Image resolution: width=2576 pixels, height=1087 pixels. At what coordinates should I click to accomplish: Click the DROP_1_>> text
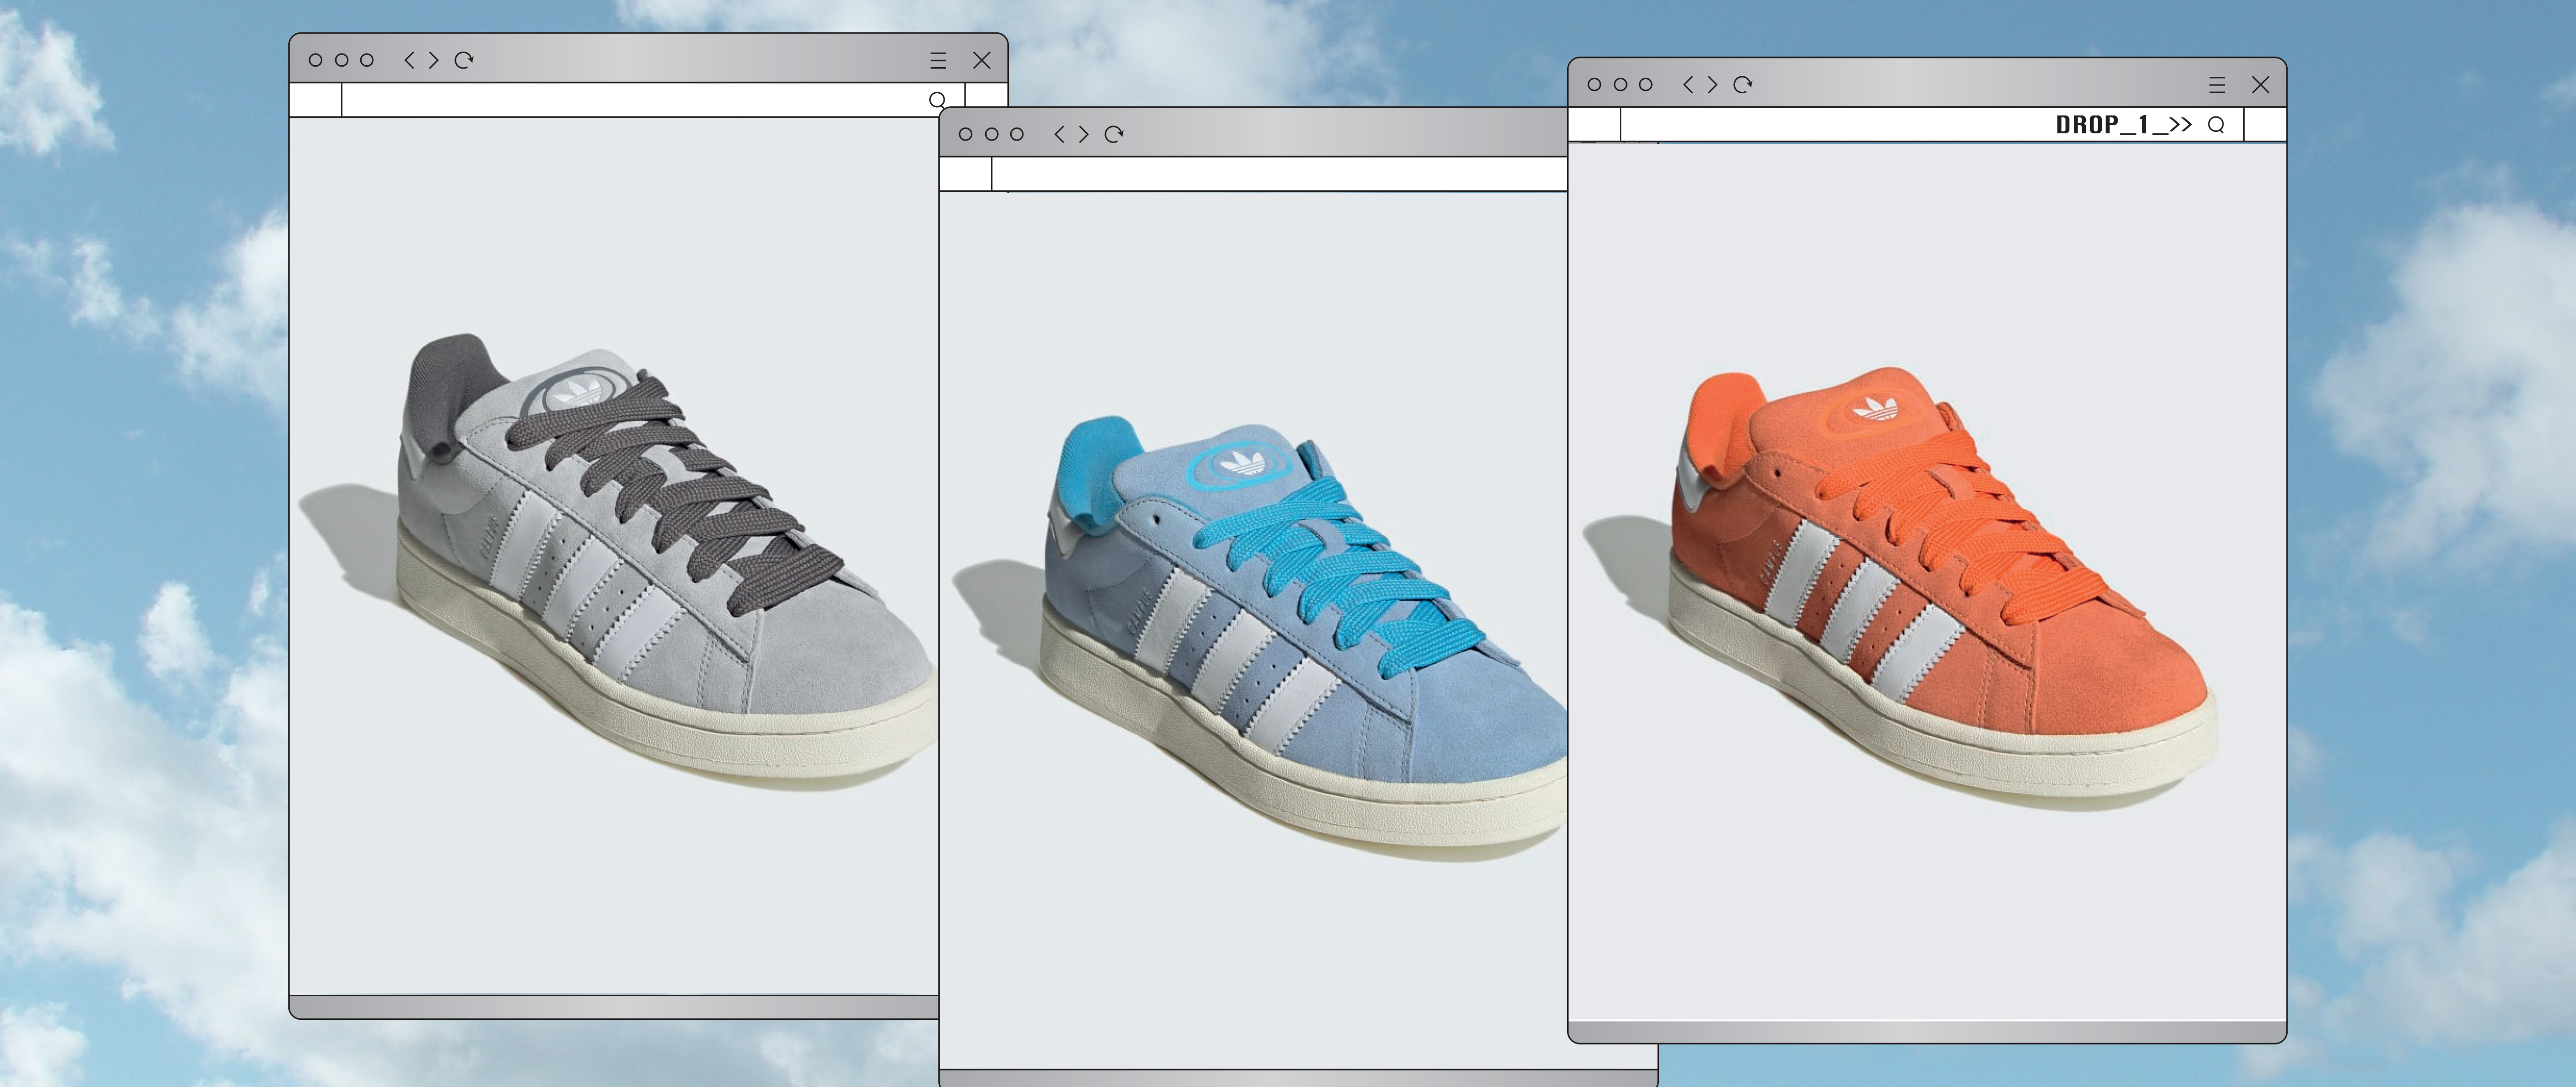2124,125
